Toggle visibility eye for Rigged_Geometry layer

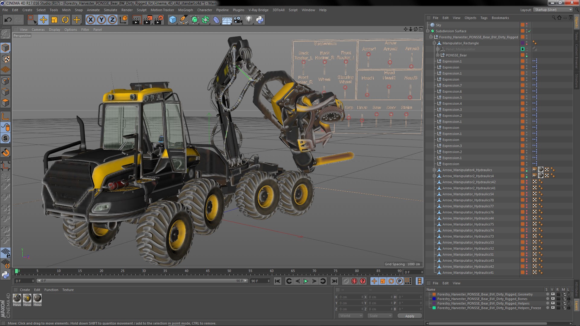(553, 294)
